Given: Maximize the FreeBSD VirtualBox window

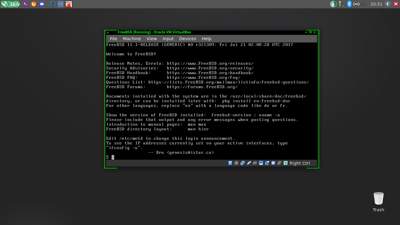Looking at the screenshot, I should 310,32.
